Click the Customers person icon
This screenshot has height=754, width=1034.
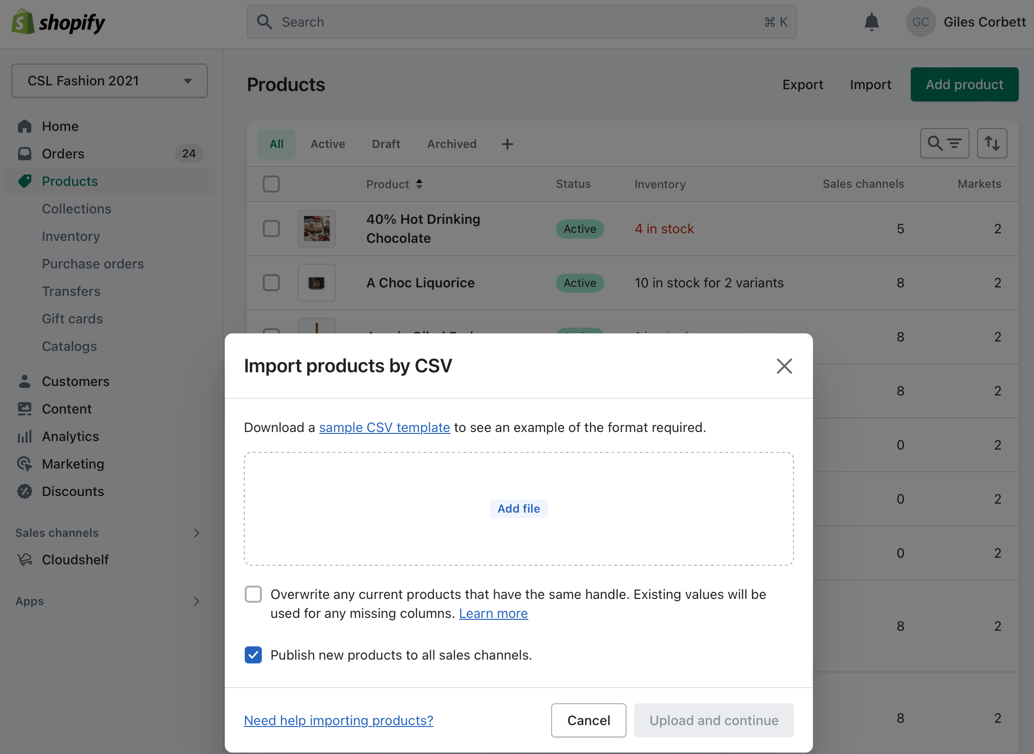pyautogui.click(x=25, y=381)
